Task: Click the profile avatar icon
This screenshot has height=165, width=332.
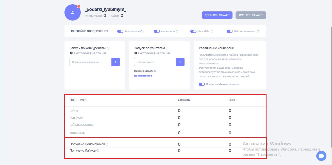Action: point(73,12)
